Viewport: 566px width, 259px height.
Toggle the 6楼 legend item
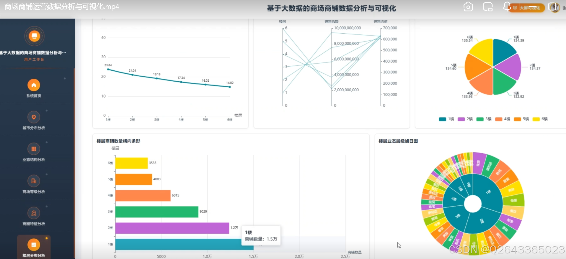coord(540,119)
